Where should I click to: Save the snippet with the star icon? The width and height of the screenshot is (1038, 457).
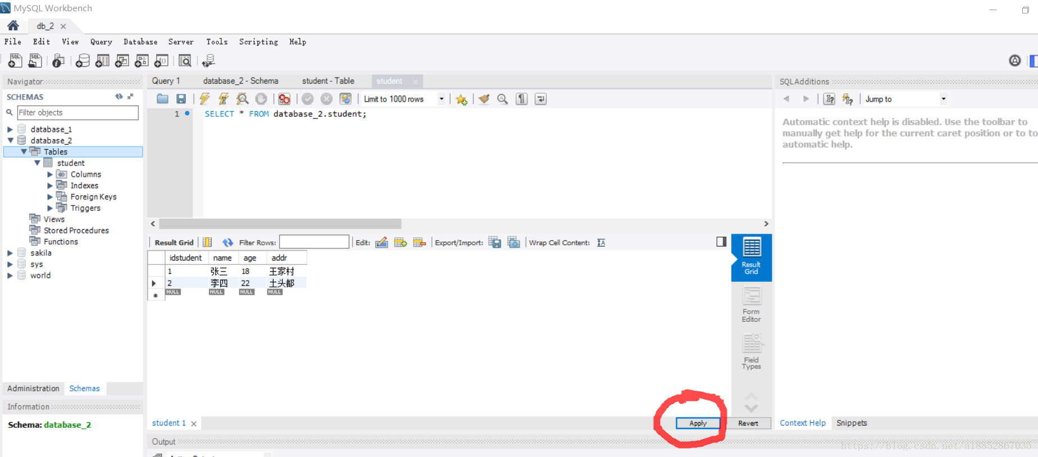click(461, 99)
